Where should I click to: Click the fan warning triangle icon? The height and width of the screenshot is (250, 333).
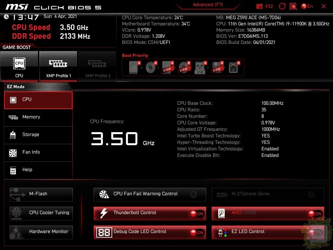pos(104,194)
